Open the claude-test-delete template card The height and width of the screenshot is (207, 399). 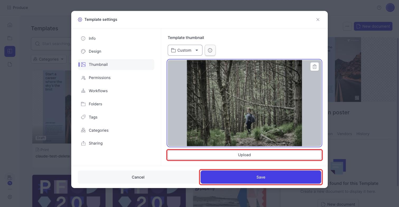tap(52, 119)
